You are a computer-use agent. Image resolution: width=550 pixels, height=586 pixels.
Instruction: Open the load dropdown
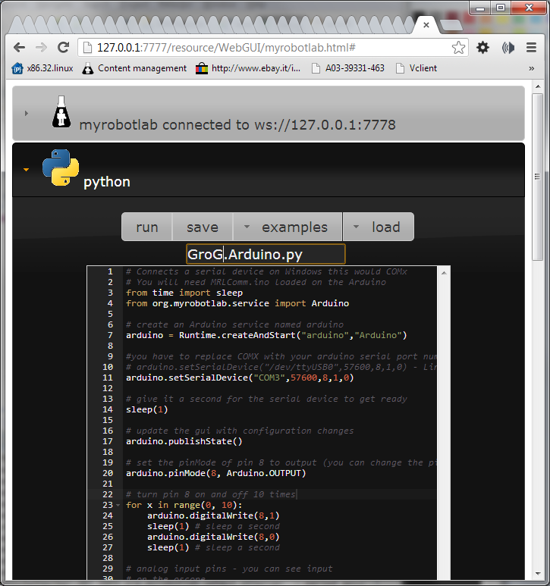pos(379,227)
